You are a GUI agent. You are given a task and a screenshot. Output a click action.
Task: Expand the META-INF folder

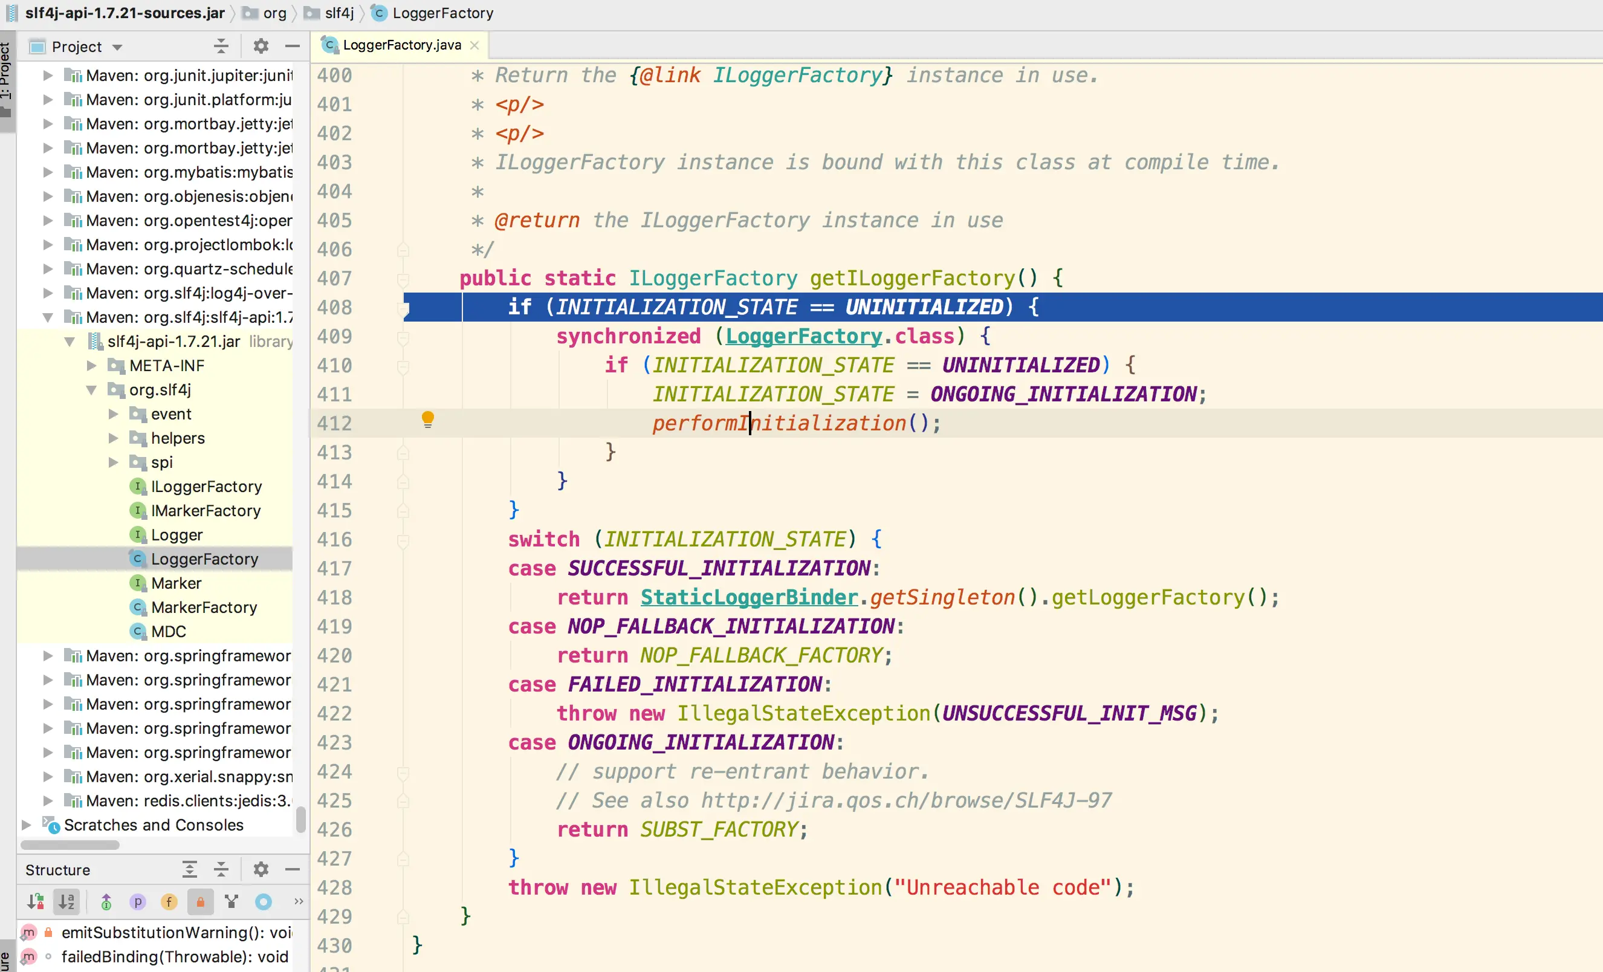coord(92,366)
